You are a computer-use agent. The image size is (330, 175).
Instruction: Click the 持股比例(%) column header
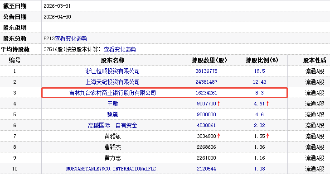click(262, 61)
